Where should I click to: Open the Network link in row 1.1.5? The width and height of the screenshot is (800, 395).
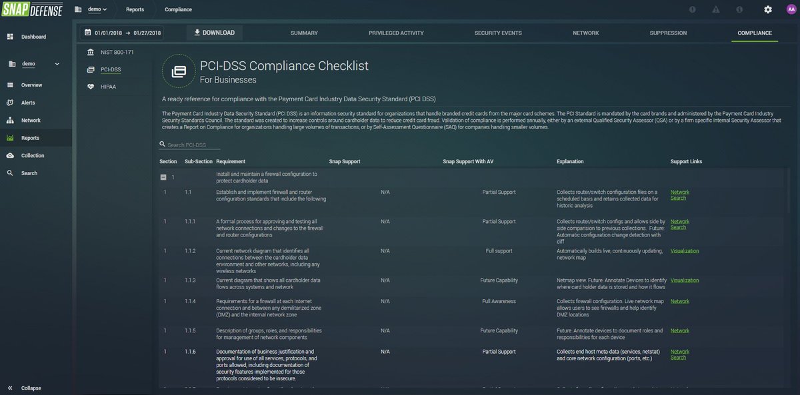tap(680, 330)
